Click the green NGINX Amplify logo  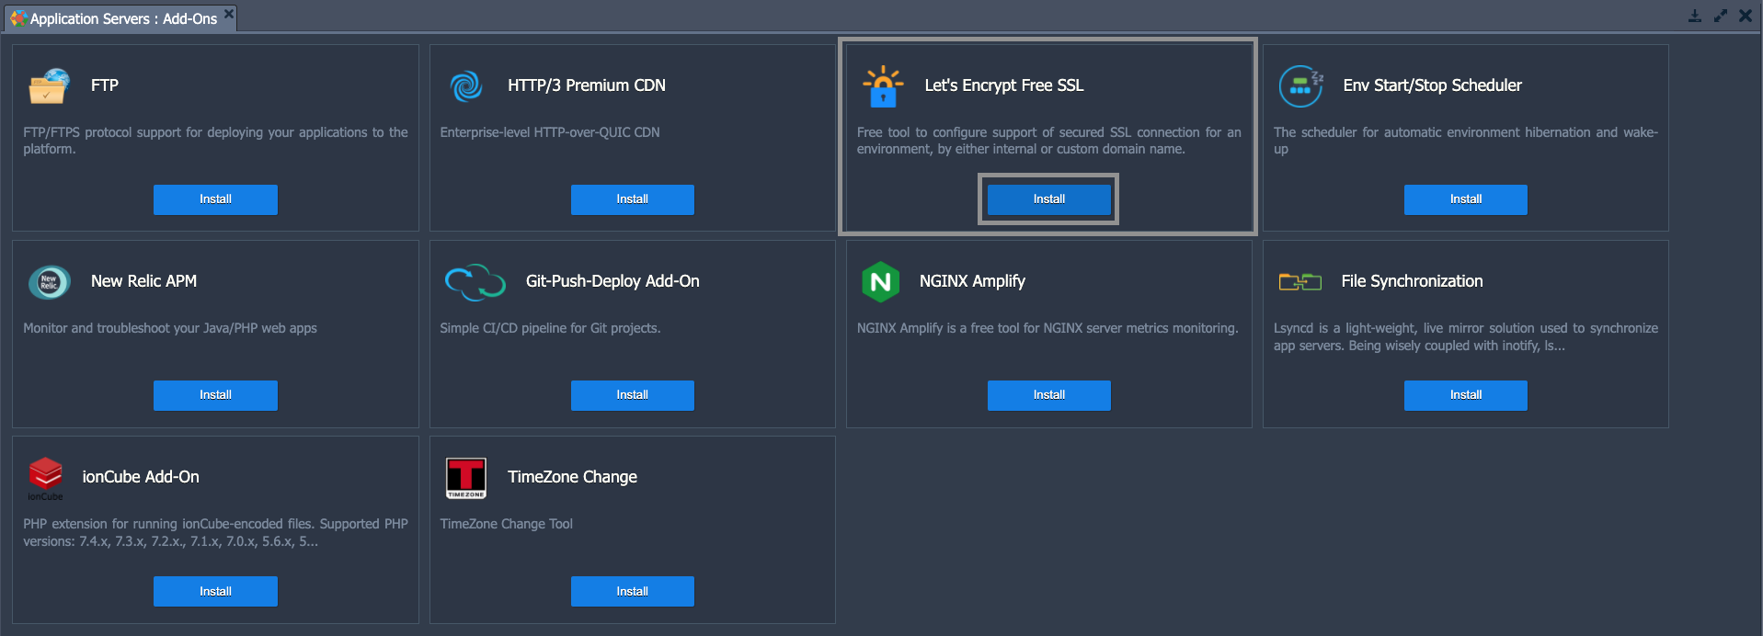pyautogui.click(x=880, y=282)
